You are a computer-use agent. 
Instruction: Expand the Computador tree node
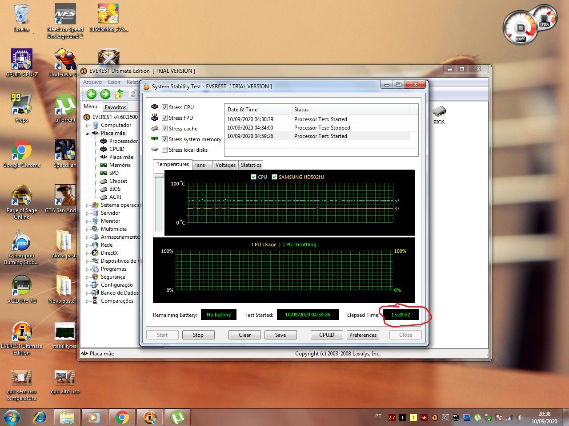coord(88,126)
